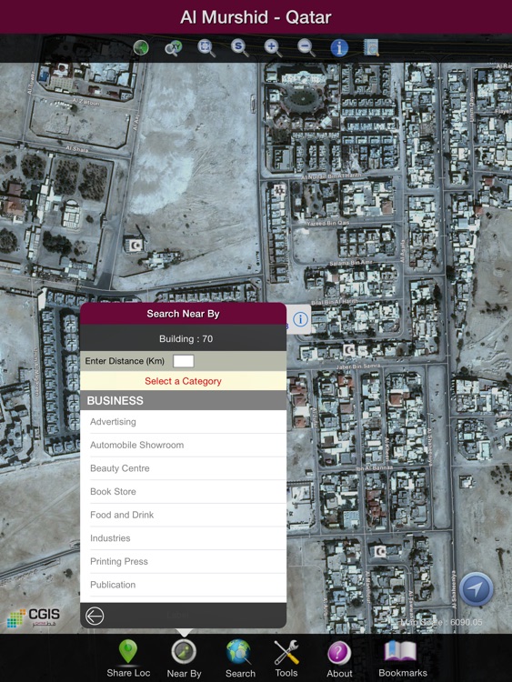Click the Enter Distance (Km) field
Screen dimensions: 512x682
[183, 361]
